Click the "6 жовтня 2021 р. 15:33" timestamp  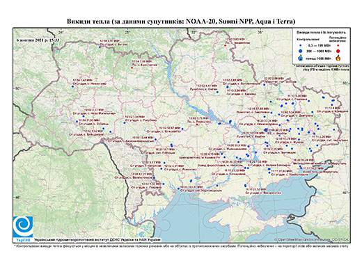click(x=38, y=40)
